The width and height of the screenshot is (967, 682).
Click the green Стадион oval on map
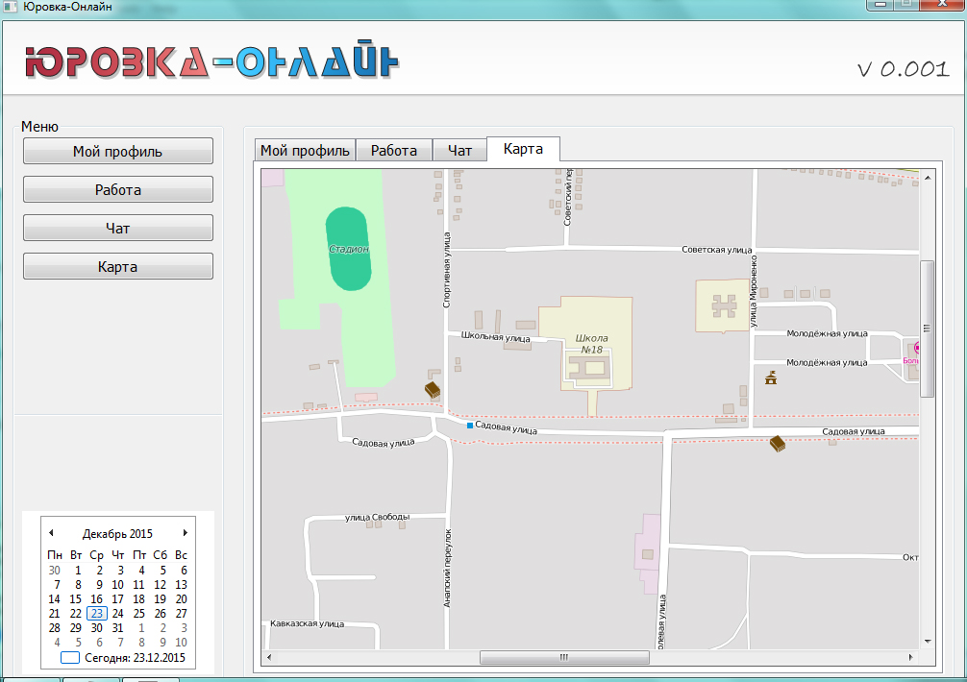(x=347, y=248)
